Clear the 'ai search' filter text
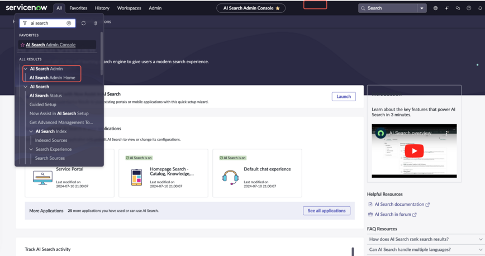This screenshot has width=485, height=256. coord(69,23)
